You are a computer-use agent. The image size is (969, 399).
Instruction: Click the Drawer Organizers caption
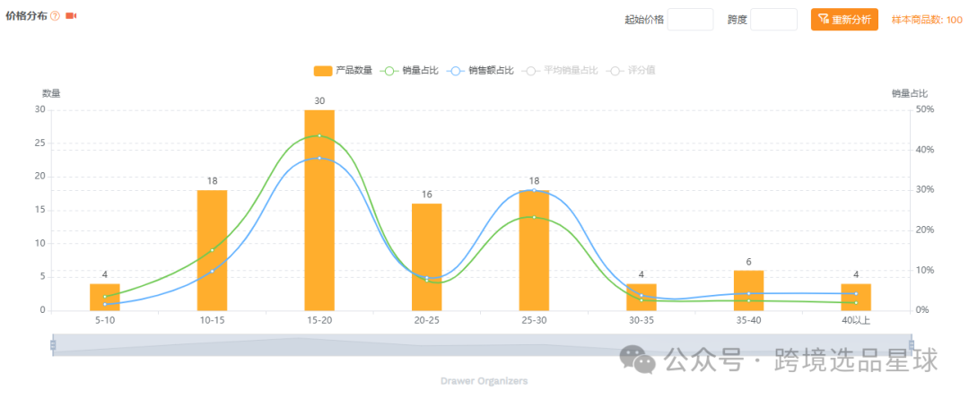pyautogui.click(x=484, y=381)
